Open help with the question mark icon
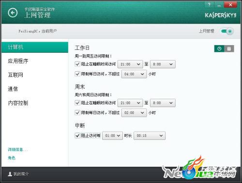Viewport: 242px width, 183px height. (x=209, y=4)
